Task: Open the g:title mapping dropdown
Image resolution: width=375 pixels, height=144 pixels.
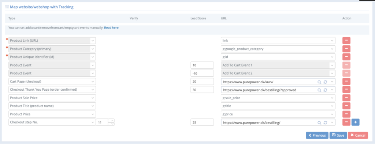Action: click(x=278, y=106)
